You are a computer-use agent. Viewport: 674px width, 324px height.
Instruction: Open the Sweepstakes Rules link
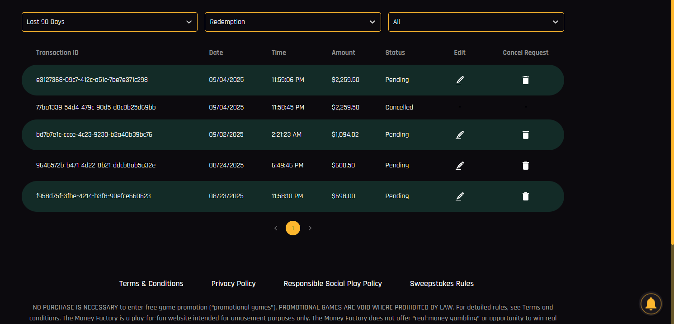[x=442, y=284]
